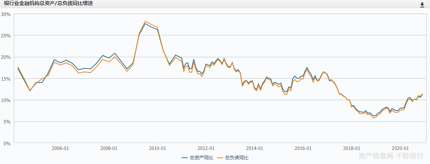Click the 2016-01 x-axis label

coord(303,148)
